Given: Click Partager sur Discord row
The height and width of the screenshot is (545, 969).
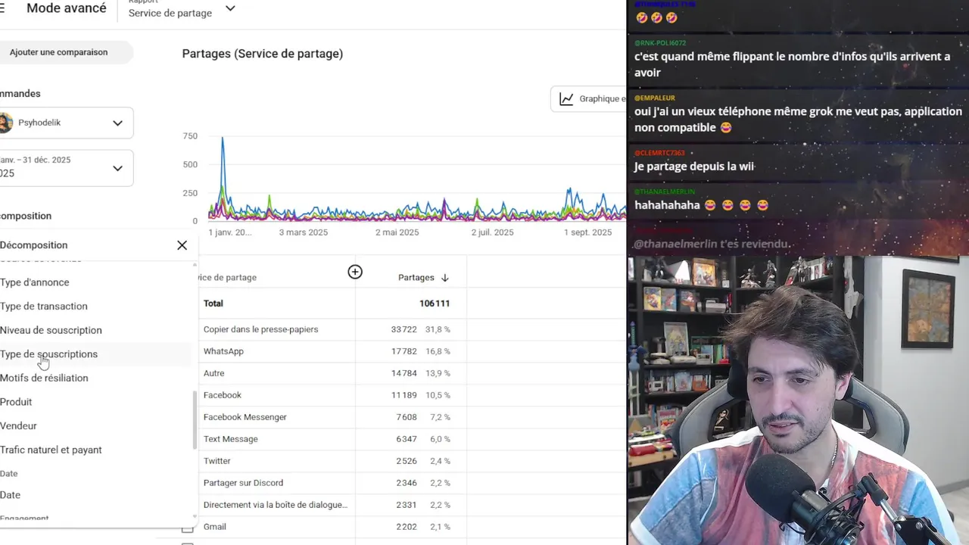Looking at the screenshot, I should 243,483.
